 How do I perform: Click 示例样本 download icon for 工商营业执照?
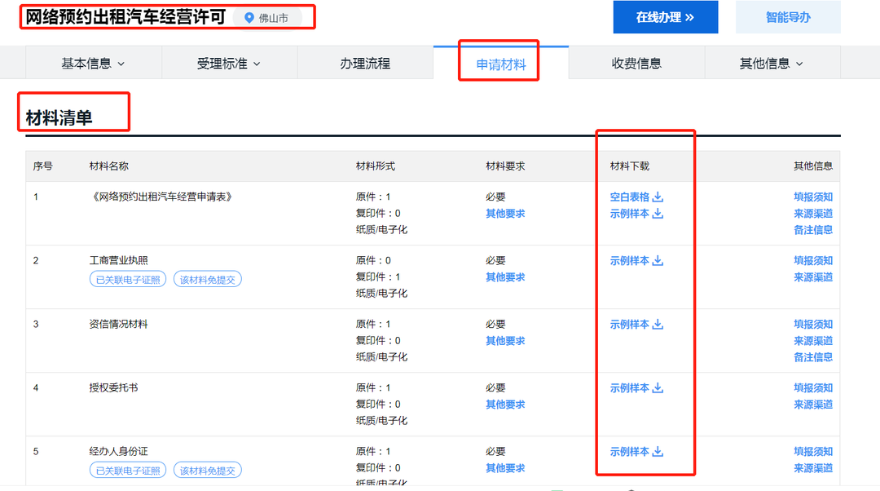coord(658,261)
